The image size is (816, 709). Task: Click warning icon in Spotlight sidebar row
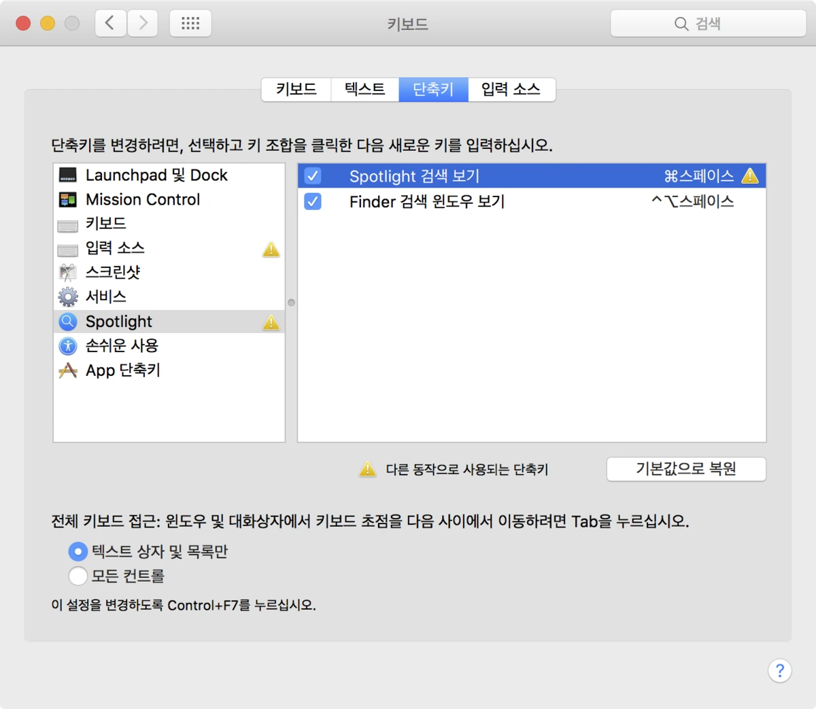pyautogui.click(x=271, y=322)
